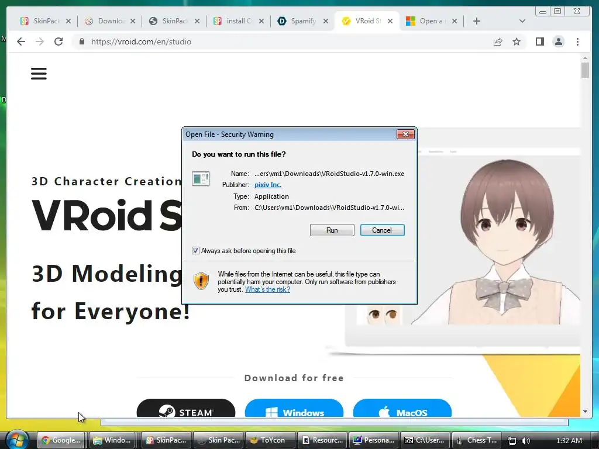
Task: Open the Resource taskbar item
Action: coord(322,440)
